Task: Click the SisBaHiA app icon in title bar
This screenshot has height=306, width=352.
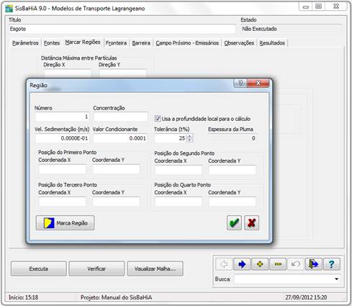Action: [x=9, y=9]
